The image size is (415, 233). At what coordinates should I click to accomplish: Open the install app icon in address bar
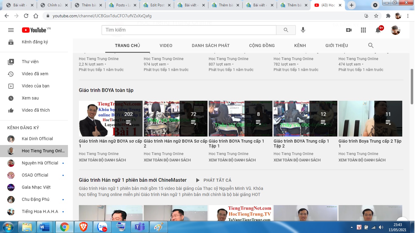366,16
